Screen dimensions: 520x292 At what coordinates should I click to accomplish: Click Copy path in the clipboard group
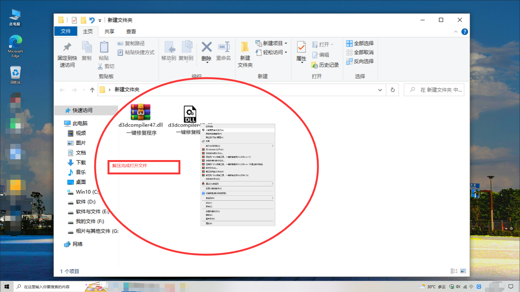131,43
